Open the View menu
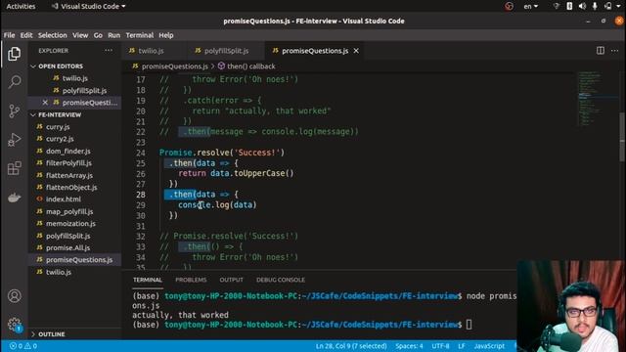This screenshot has height=352, width=626. point(80,35)
